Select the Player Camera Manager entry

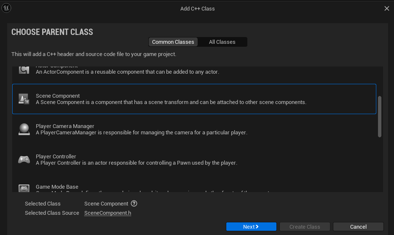click(x=194, y=129)
